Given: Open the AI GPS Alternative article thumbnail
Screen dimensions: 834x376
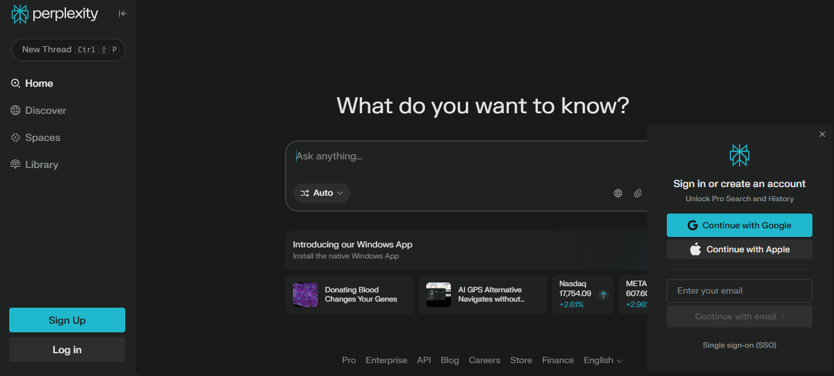Looking at the screenshot, I should [x=439, y=295].
